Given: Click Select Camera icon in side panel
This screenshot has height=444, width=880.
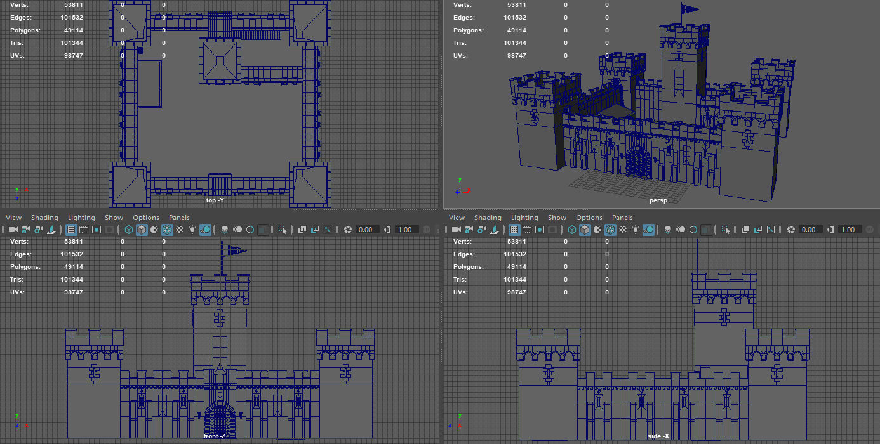Looking at the screenshot, I should 457,230.
